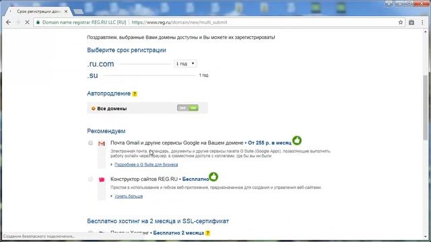Viewport: 431px width, 242px height.
Task: Toggle auto-renewal ON/OFF switch for all domains
Action: pos(188,108)
